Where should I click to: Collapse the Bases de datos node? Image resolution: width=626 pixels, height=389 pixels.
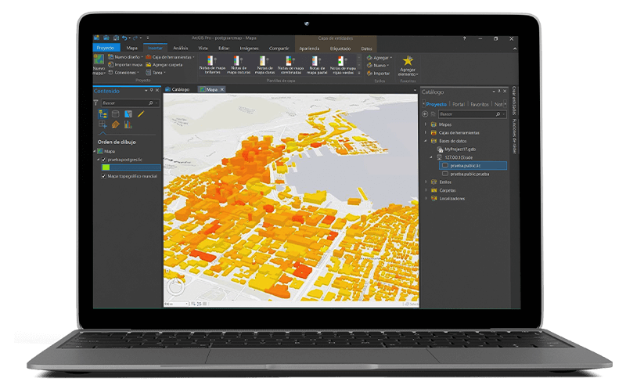click(x=425, y=141)
